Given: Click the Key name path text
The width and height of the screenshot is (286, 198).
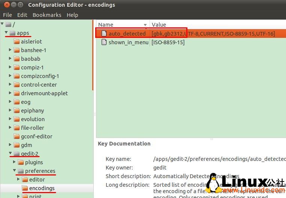Looking at the screenshot, I should point(219,159).
